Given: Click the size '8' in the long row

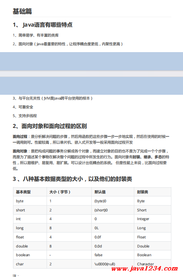Looking at the screenshot, I should [x=51, y=228].
